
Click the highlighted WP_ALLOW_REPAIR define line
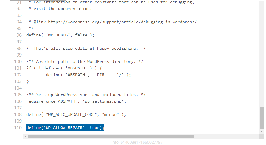[x=65, y=128]
